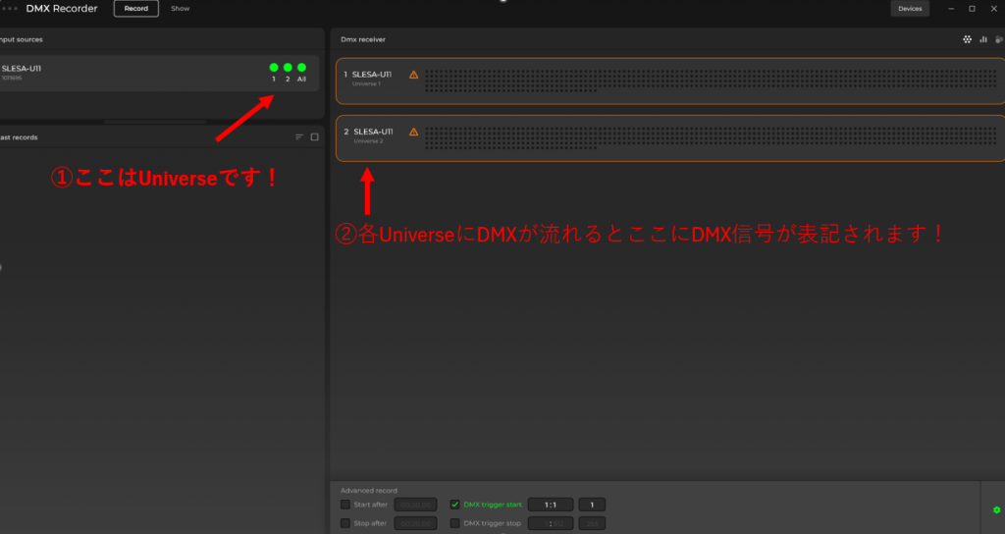Click the fixtures view icon in Dmx receiver
Image resolution: width=1005 pixels, height=534 pixels.
point(998,39)
